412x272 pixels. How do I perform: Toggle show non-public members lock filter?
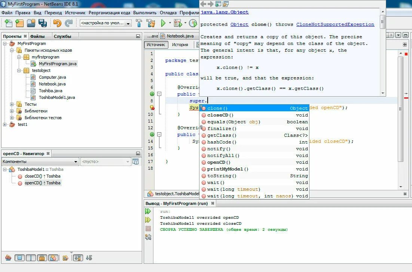pos(42,258)
